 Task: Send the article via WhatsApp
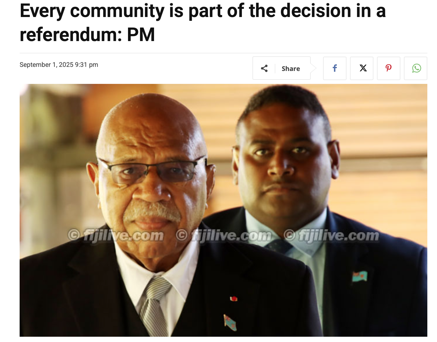pyautogui.click(x=416, y=68)
